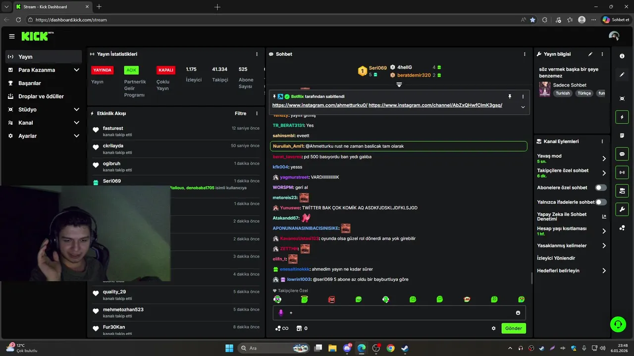
Task: Click the Turkish tag chip in Yayın bilgisi
Action: tap(563, 93)
